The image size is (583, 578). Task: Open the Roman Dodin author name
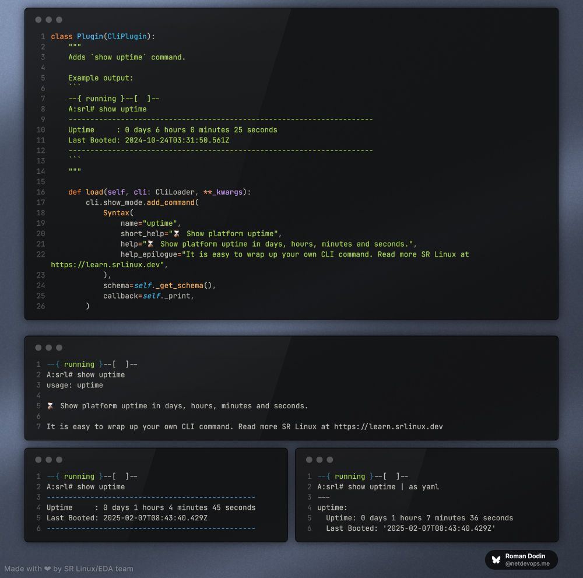[x=525, y=556]
